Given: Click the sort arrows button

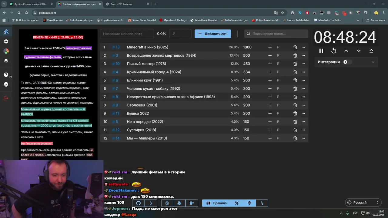Looking at the screenshot, I should tap(262, 203).
